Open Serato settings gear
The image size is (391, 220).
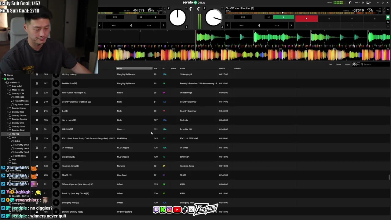(x=363, y=3)
